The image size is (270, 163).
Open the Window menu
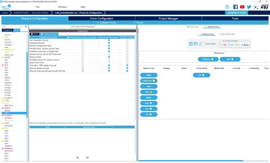click(62, 7)
